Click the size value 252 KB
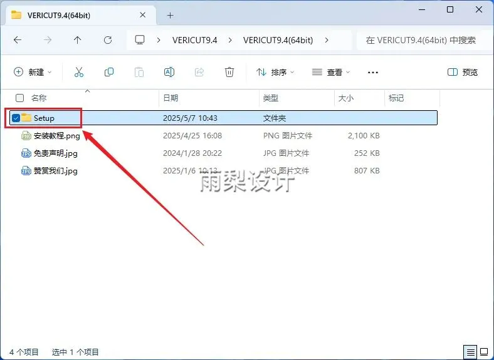The width and height of the screenshot is (494, 360). click(367, 153)
